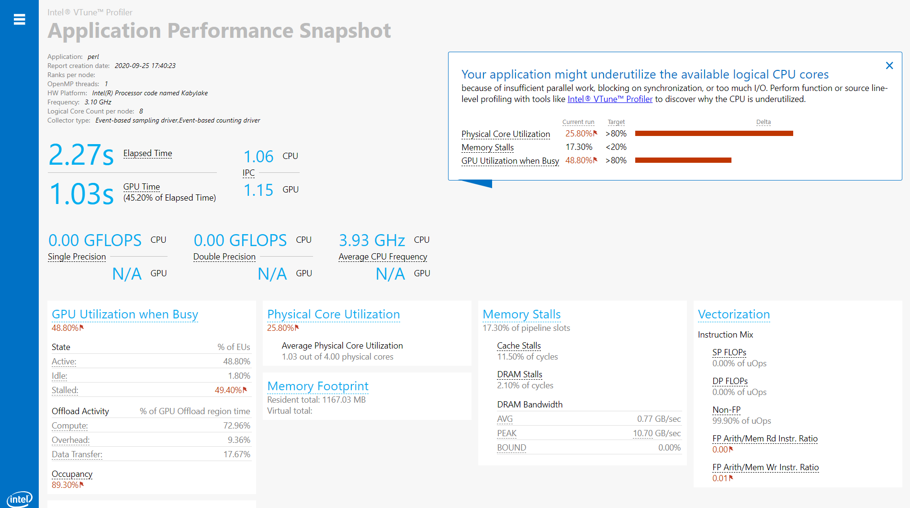Open the Memory Footprint heading
Screen dimensions: 910x508
tap(317, 386)
